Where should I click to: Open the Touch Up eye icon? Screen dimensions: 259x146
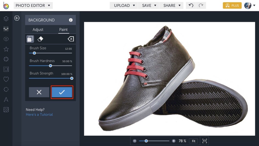6,39
